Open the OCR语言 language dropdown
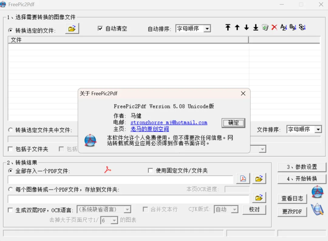The height and width of the screenshot is (241, 328). [127, 209]
